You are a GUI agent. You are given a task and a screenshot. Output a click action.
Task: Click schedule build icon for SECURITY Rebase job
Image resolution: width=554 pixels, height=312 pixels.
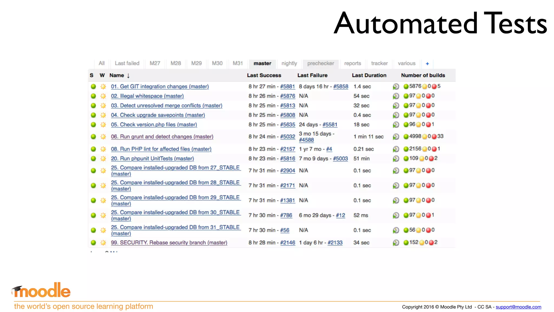click(x=396, y=243)
